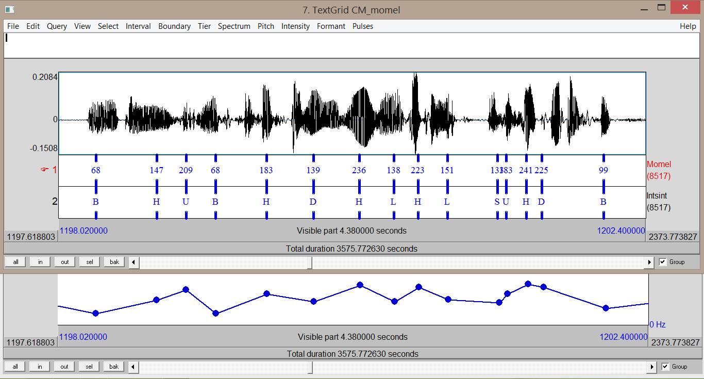
Task: Click the 'all' button in lower pitch window
Action: 15,367
